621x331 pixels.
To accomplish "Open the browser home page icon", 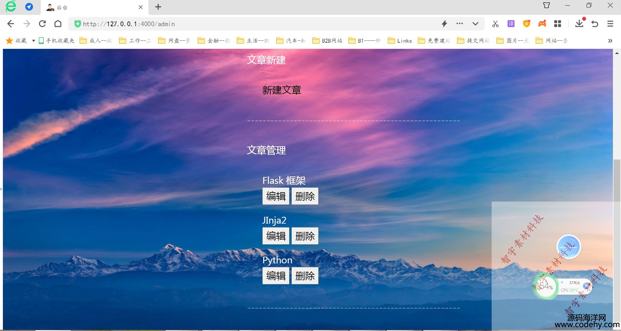I will [58, 24].
